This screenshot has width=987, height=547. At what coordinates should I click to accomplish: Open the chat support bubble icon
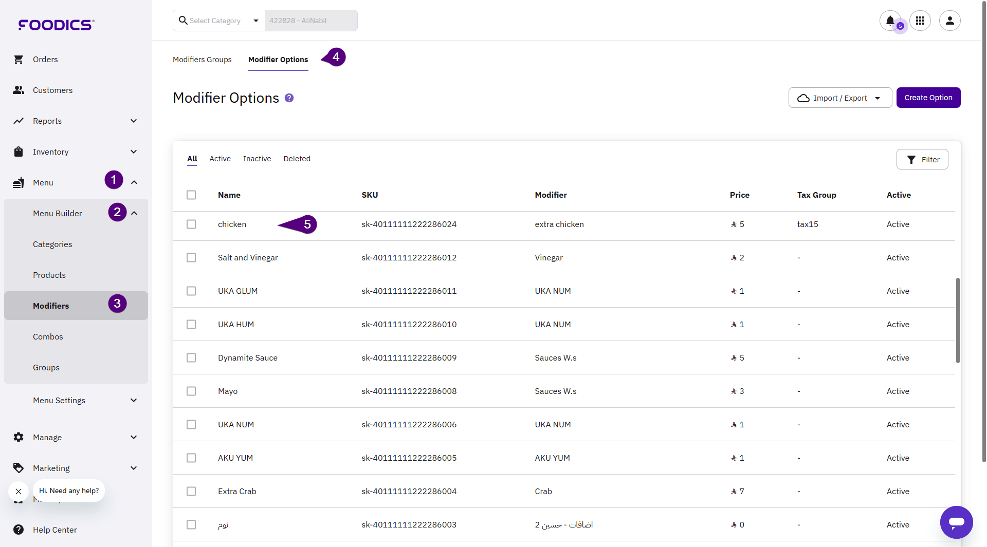point(956,522)
